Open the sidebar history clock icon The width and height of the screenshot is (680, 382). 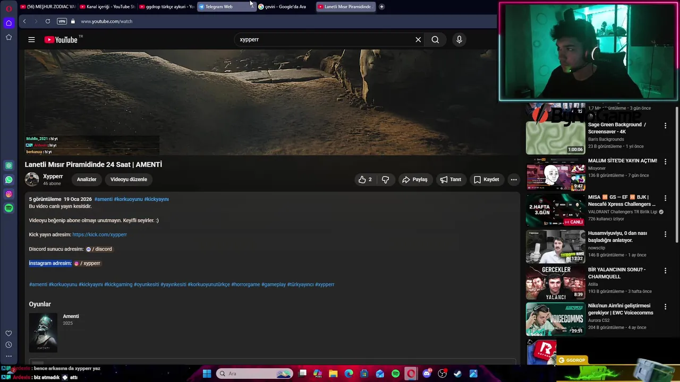coord(8,345)
